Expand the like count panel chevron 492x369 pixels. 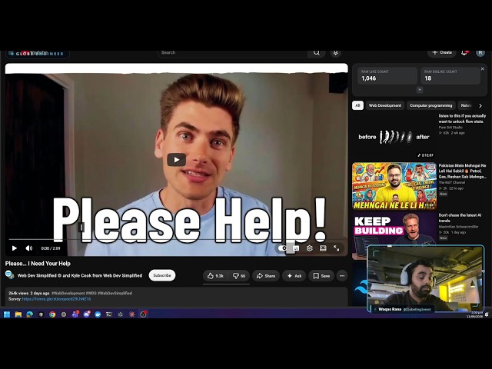pos(420,90)
